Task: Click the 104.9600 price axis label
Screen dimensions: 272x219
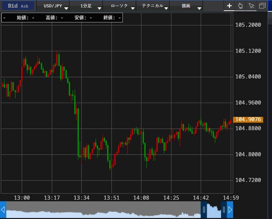Action: point(248,102)
